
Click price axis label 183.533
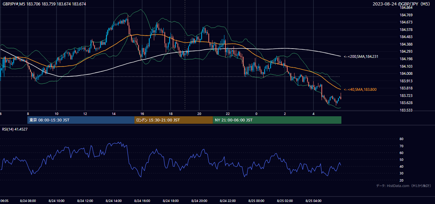pyautogui.click(x=405, y=110)
